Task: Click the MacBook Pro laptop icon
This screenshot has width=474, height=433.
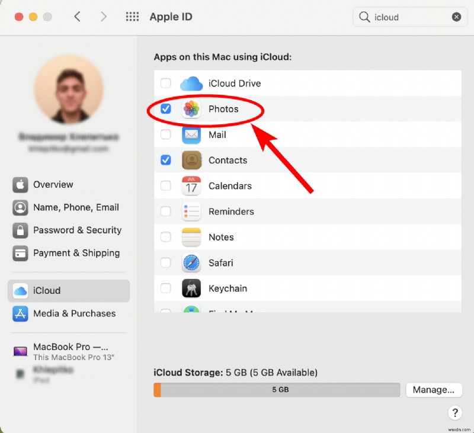Action: [20, 351]
